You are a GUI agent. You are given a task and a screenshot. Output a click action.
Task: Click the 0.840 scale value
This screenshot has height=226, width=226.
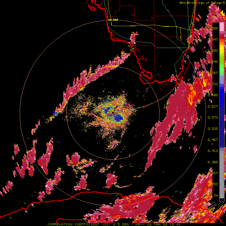click(x=213, y=62)
